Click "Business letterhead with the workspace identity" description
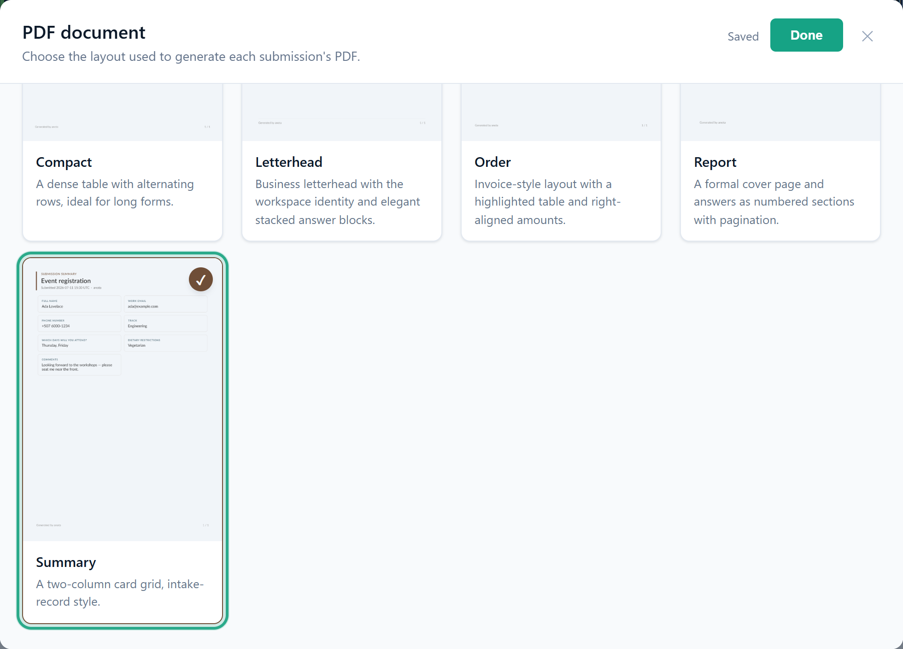 tap(338, 202)
